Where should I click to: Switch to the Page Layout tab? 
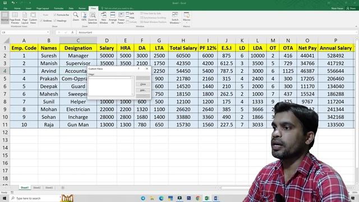tap(43, 8)
